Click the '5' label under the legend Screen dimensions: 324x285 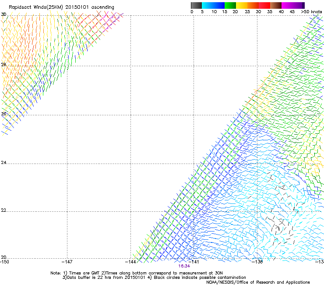[x=202, y=12]
